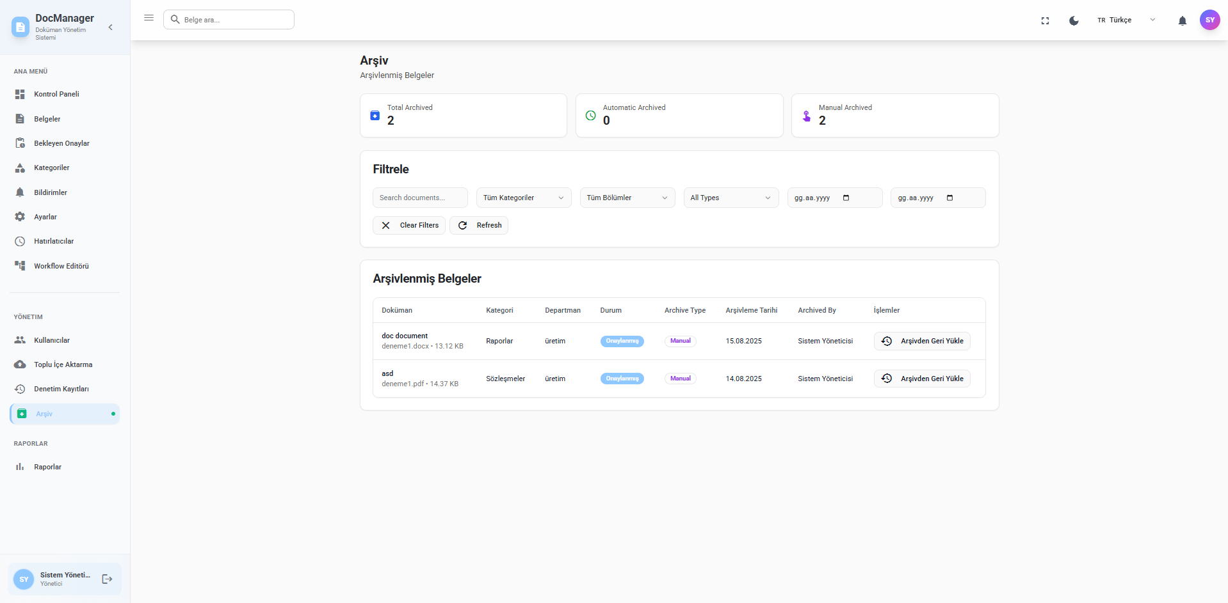1228x603 pixels.
Task: Expand the Tüm Kategoriler dropdown
Action: point(523,198)
